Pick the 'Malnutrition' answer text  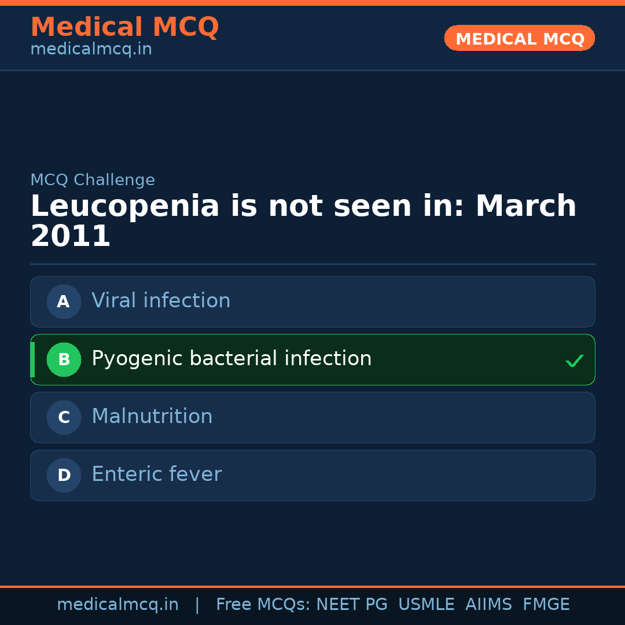[152, 417]
